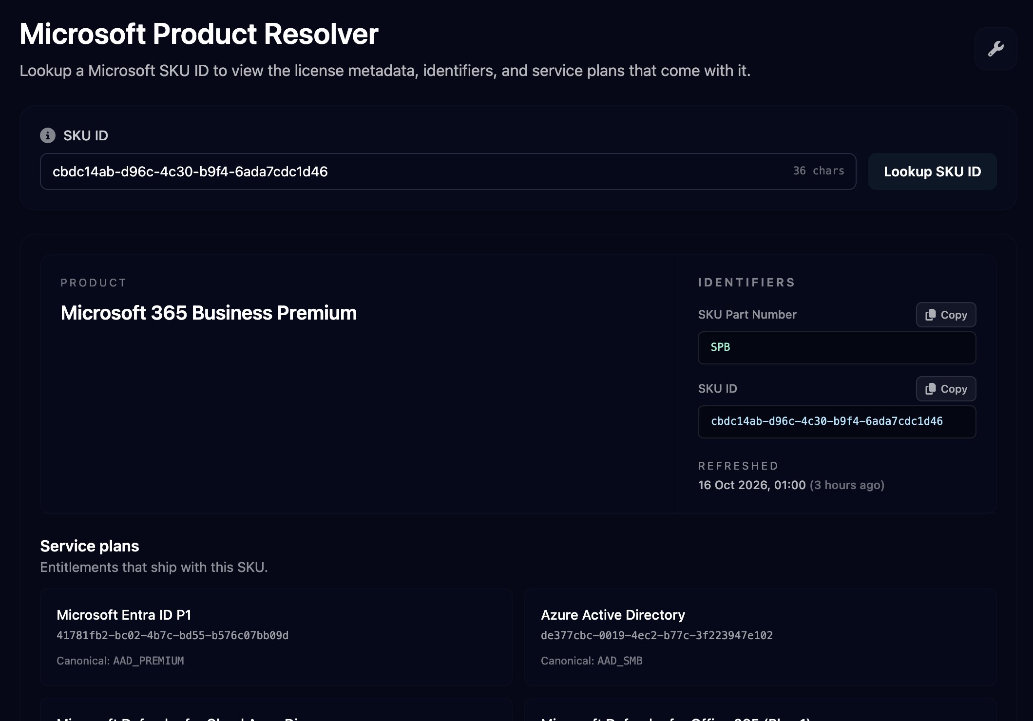The width and height of the screenshot is (1033, 721).
Task: Click the Canonical: AAD_SMB label
Action: tap(592, 661)
